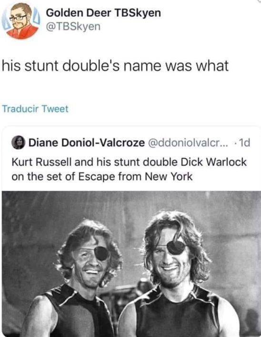Open the @TBSkyen handle
The image size is (261, 337).
coord(73,27)
